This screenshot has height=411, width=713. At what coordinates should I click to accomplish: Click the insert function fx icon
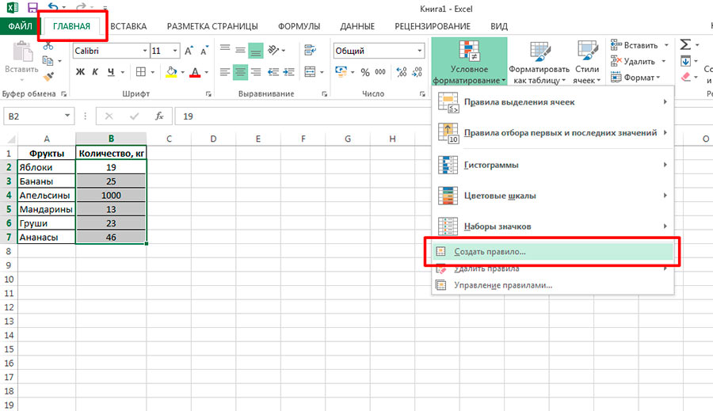click(x=159, y=116)
